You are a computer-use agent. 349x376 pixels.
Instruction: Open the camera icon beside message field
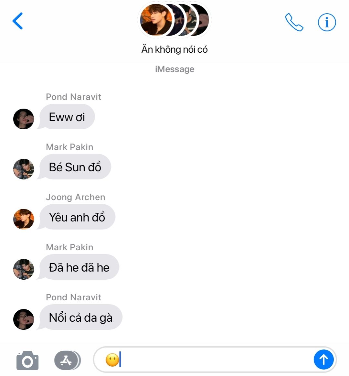[x=27, y=360]
